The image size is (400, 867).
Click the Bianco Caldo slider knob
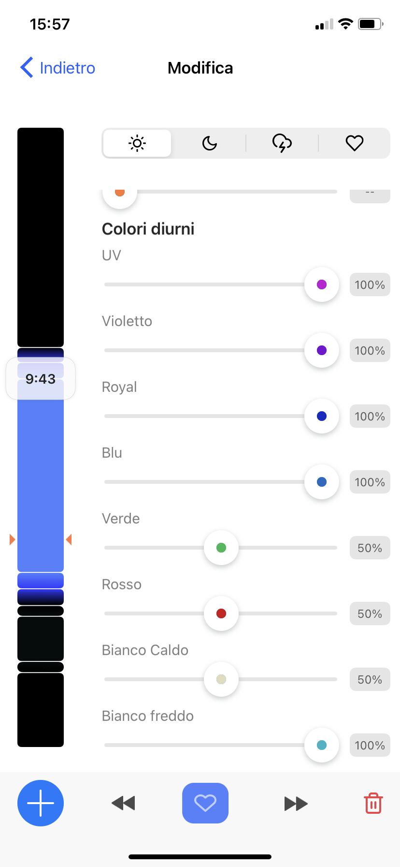click(221, 679)
